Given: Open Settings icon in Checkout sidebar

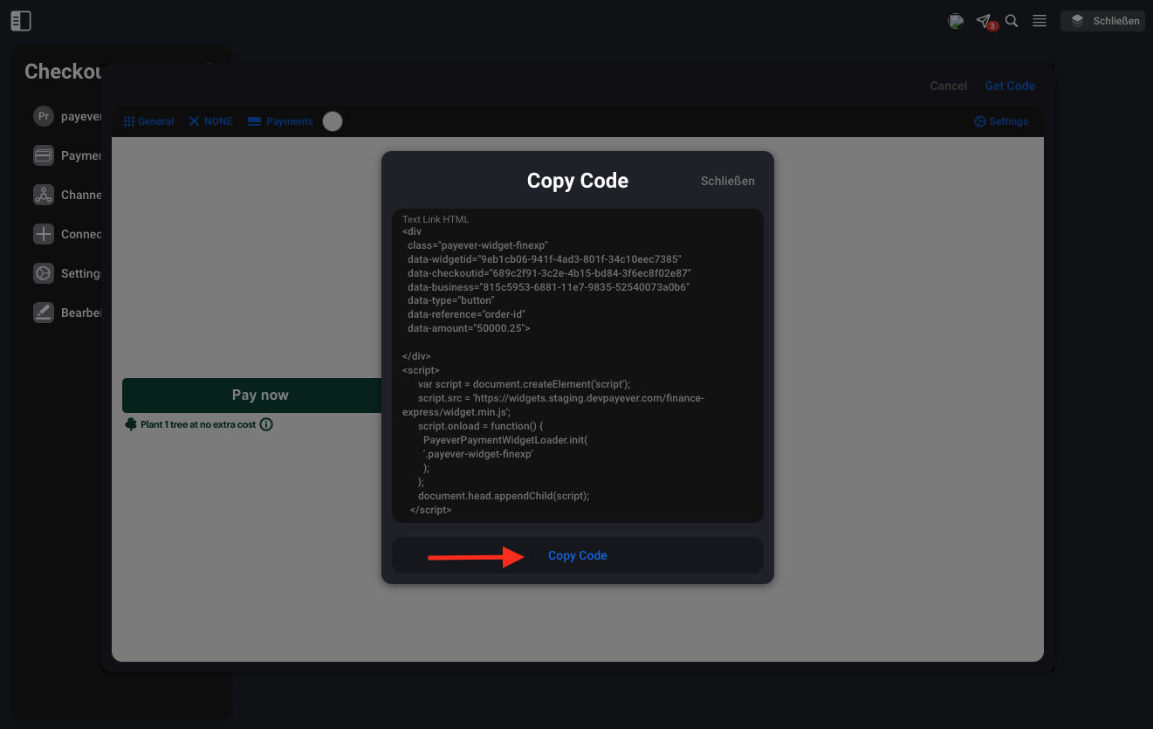Looking at the screenshot, I should 44,273.
